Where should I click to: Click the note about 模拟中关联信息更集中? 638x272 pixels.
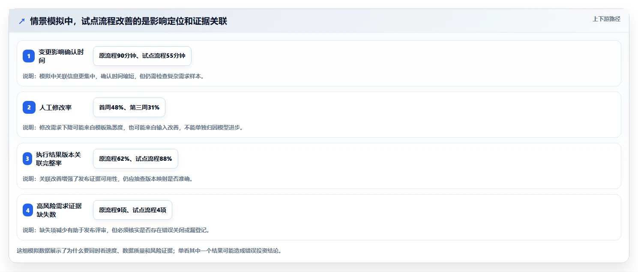[114, 76]
